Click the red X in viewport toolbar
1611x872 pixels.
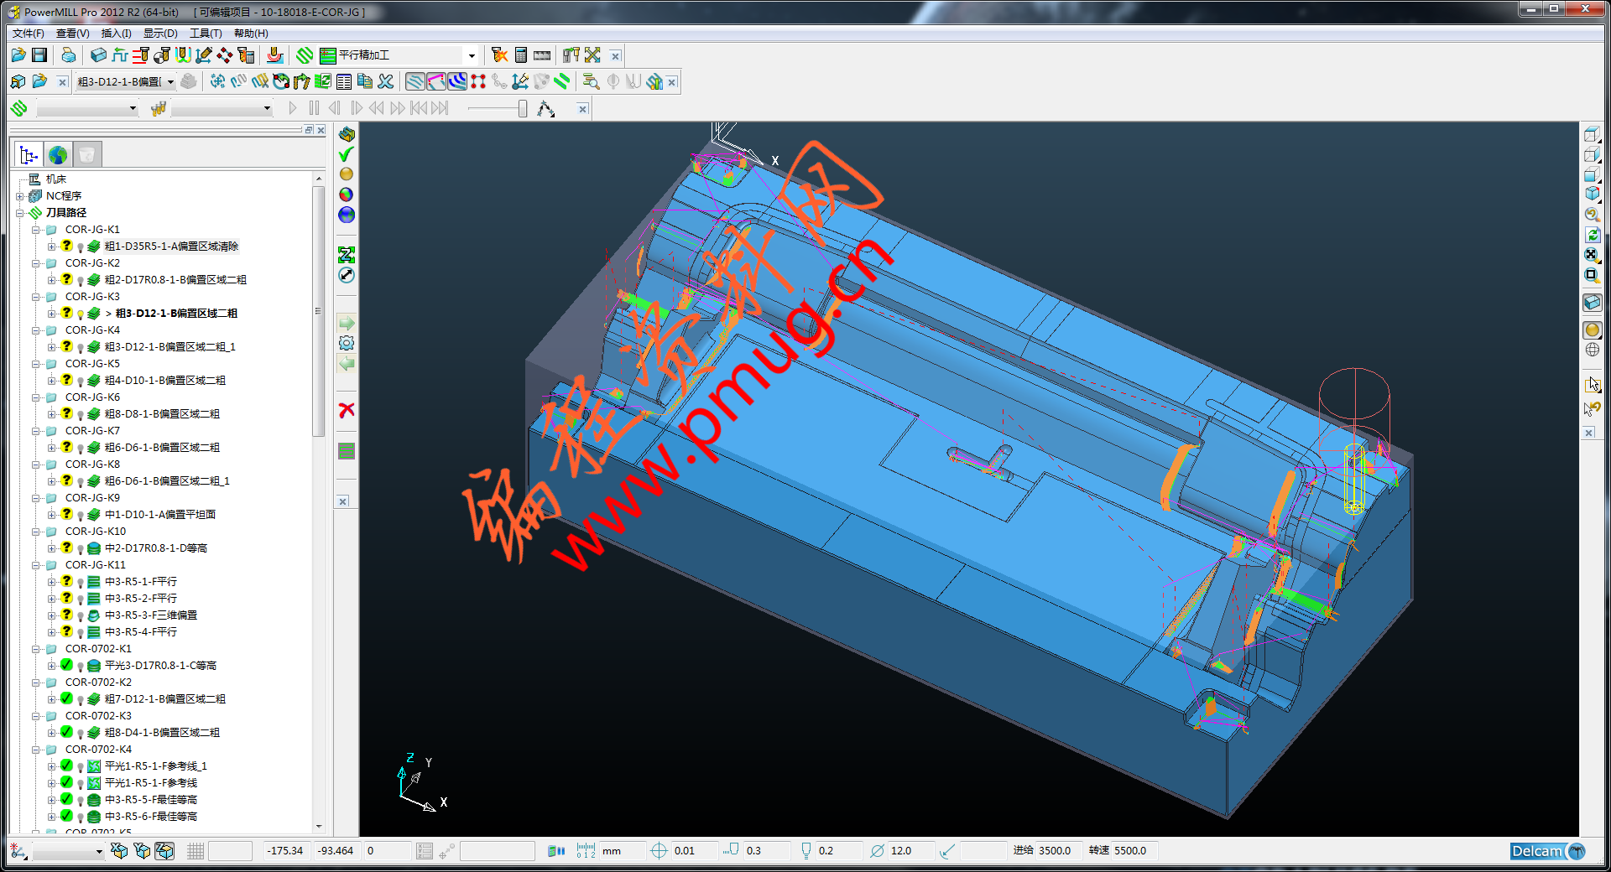pos(347,410)
